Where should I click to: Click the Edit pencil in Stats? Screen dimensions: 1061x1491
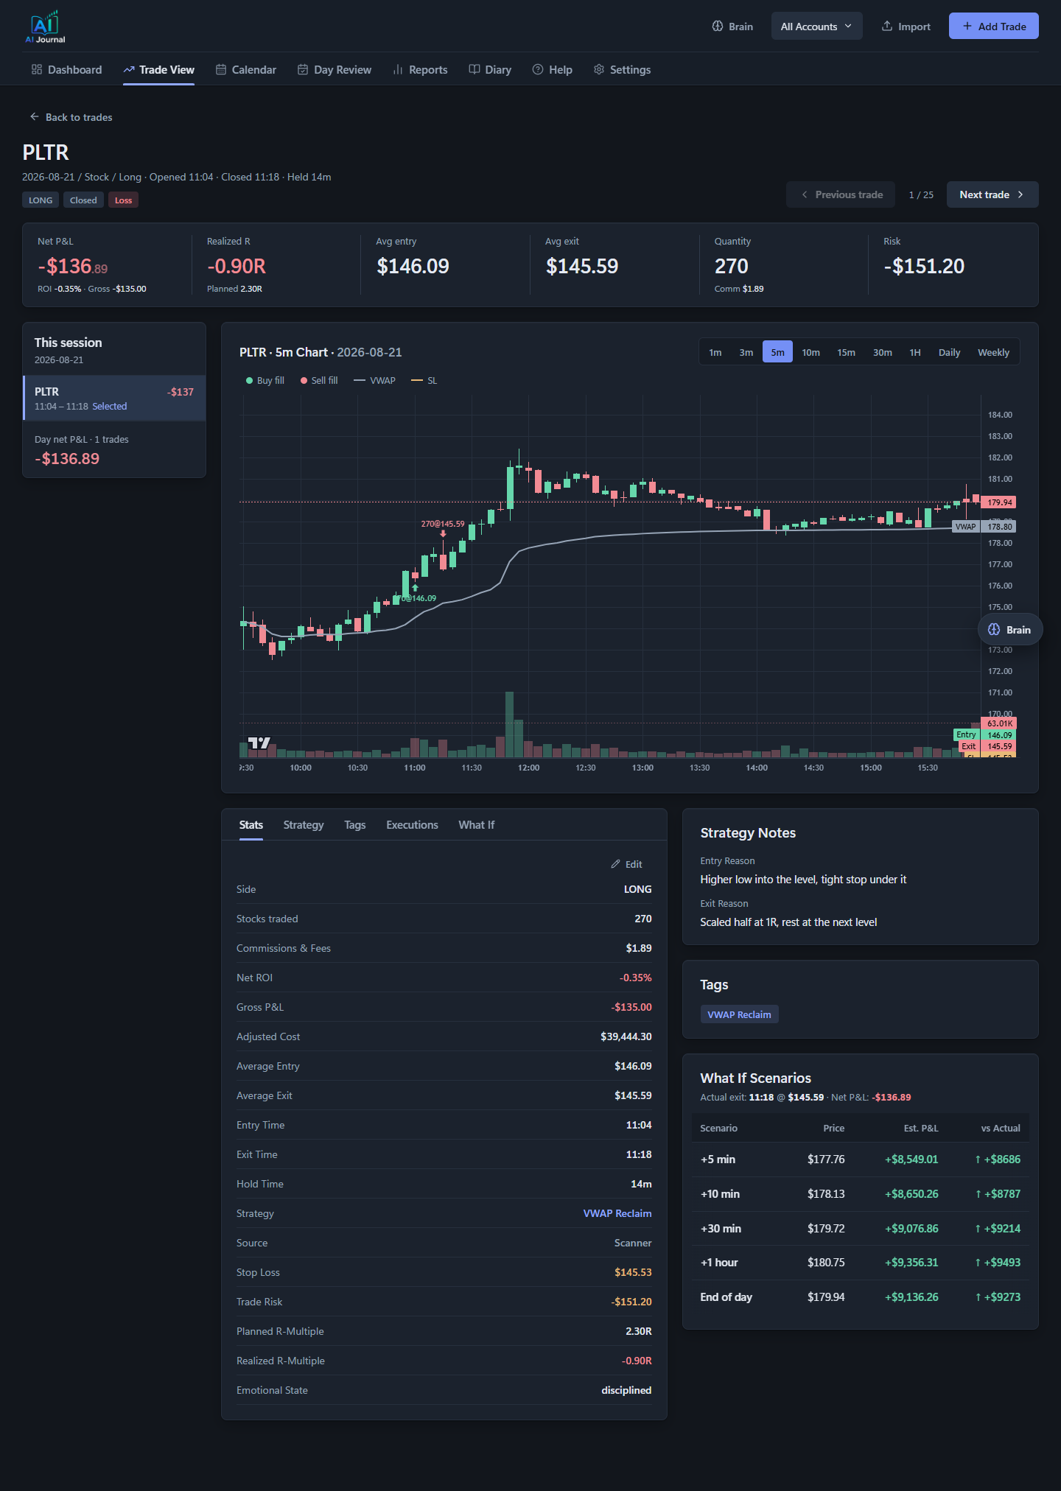[x=626, y=864]
